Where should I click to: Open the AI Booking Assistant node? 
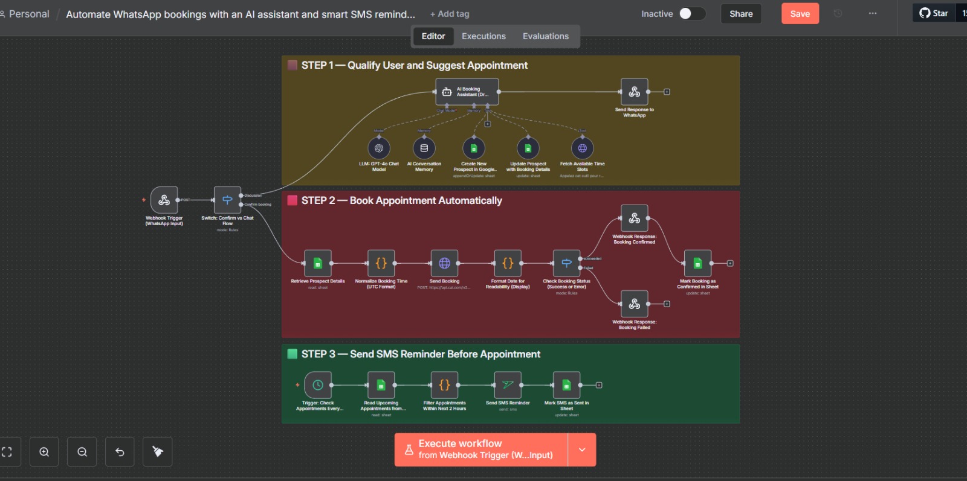[x=467, y=92]
